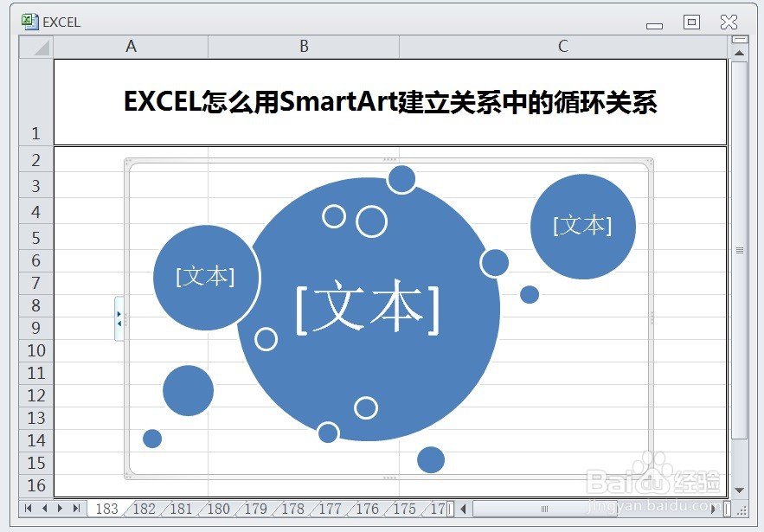Maximize the Excel workbook window
The height and width of the screenshot is (532, 764).
(692, 22)
